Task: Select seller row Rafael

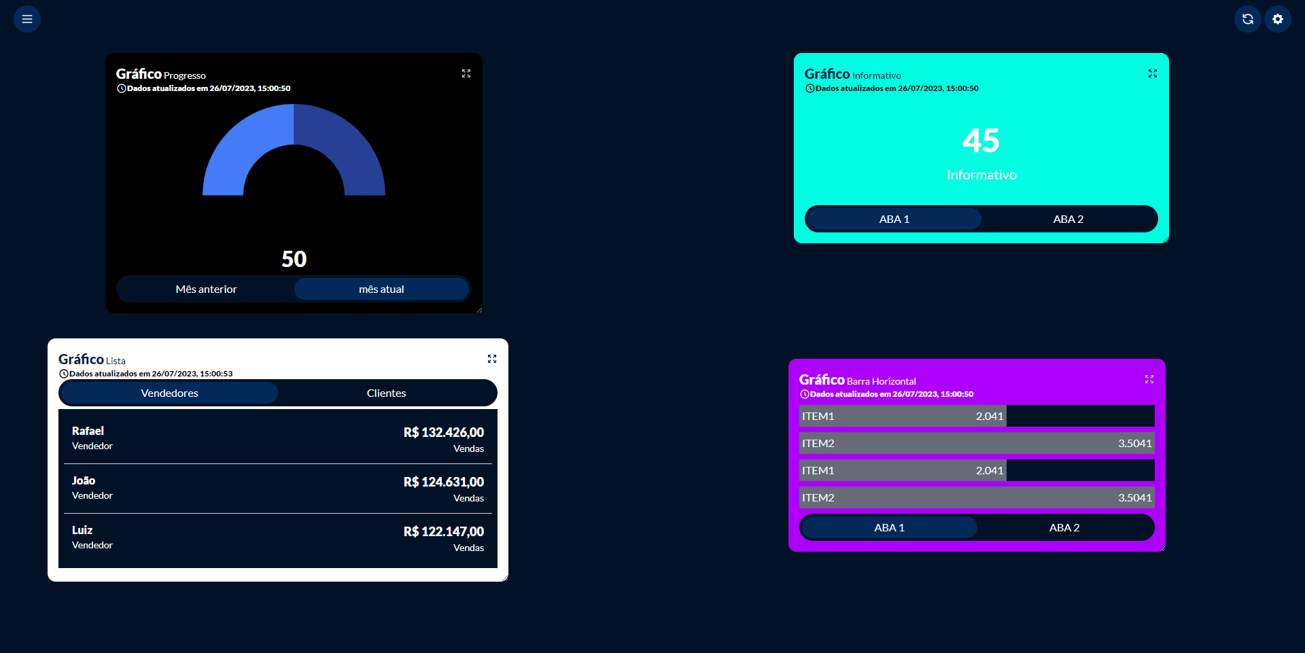Action: click(278, 439)
